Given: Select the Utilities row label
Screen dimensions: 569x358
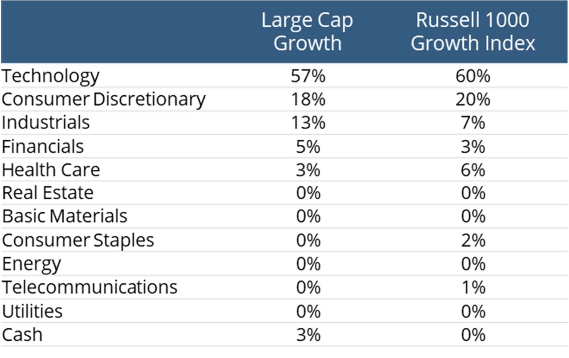Looking at the screenshot, I should (x=32, y=311).
